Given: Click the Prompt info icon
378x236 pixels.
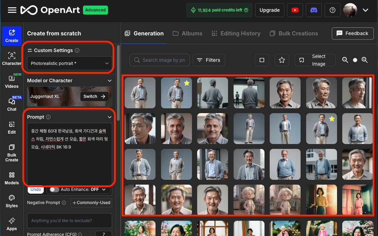Looking at the screenshot, I should click(x=48, y=117).
